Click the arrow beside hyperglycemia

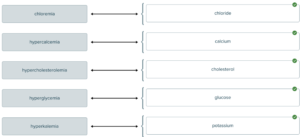pyautogui.click(x=114, y=98)
